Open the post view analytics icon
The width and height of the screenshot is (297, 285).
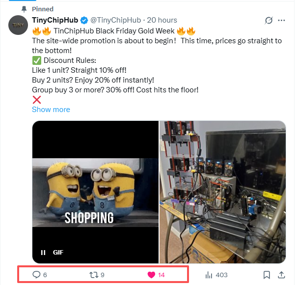208,275
